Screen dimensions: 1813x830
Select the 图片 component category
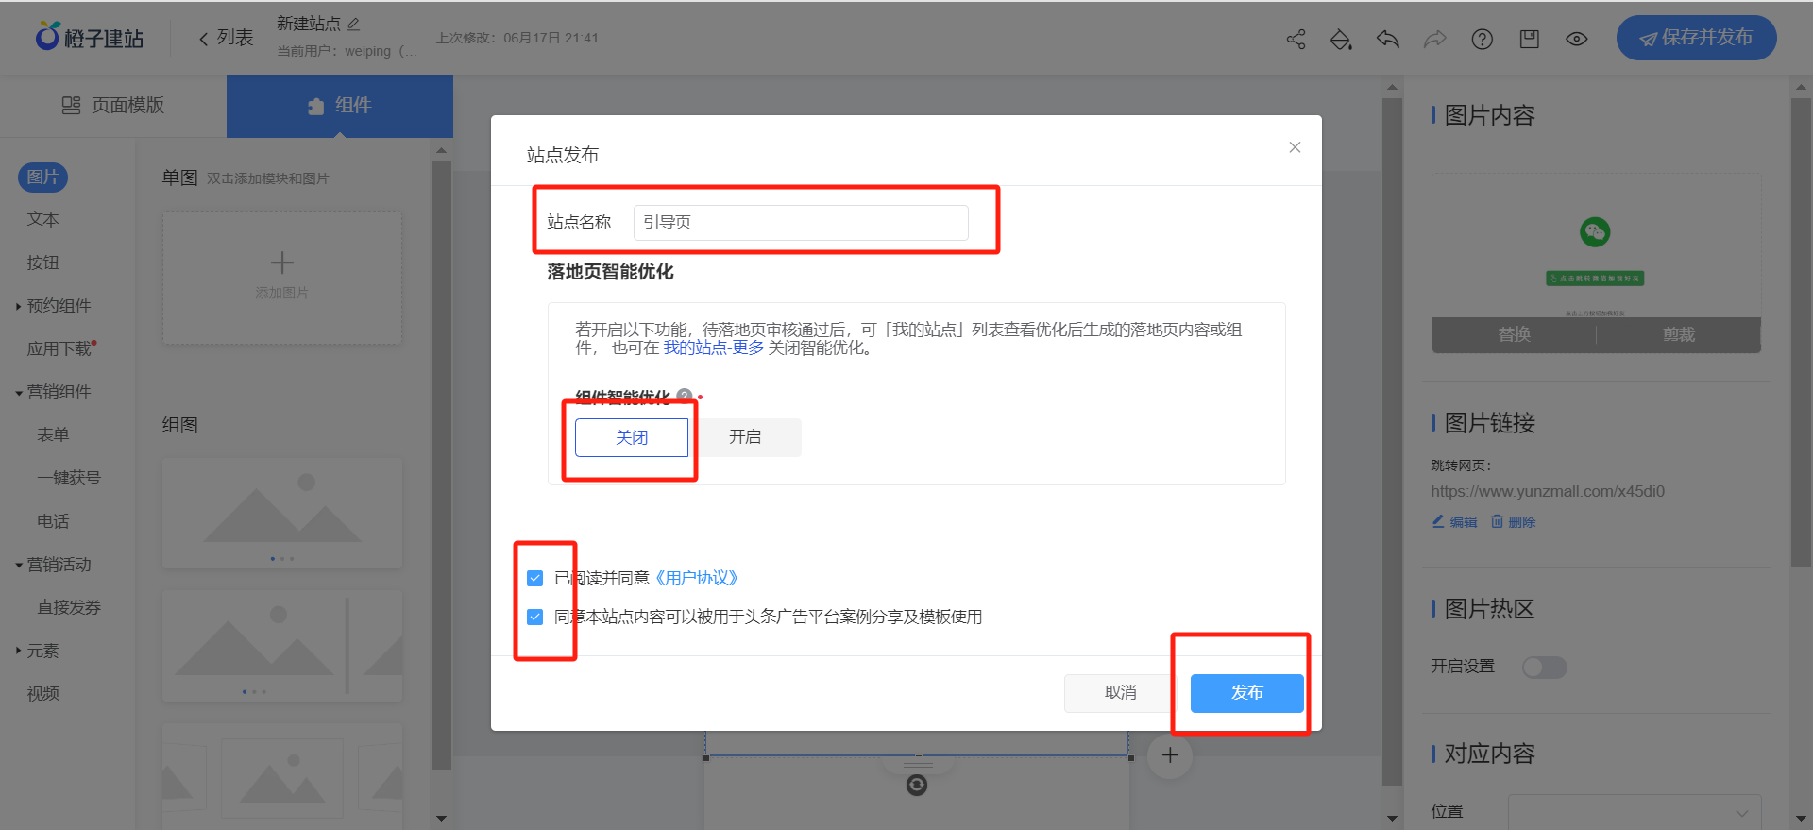point(42,177)
